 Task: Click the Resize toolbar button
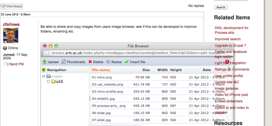tap(114, 62)
